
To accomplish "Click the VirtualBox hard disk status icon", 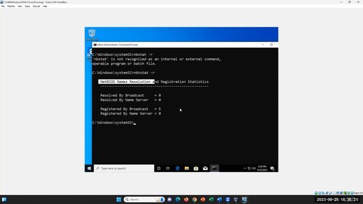I will (x=316, y=193).
